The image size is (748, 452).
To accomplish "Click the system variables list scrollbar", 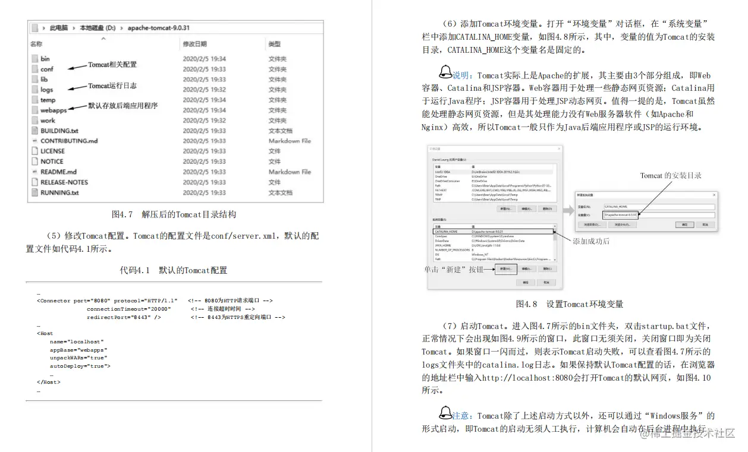I will (555, 243).
